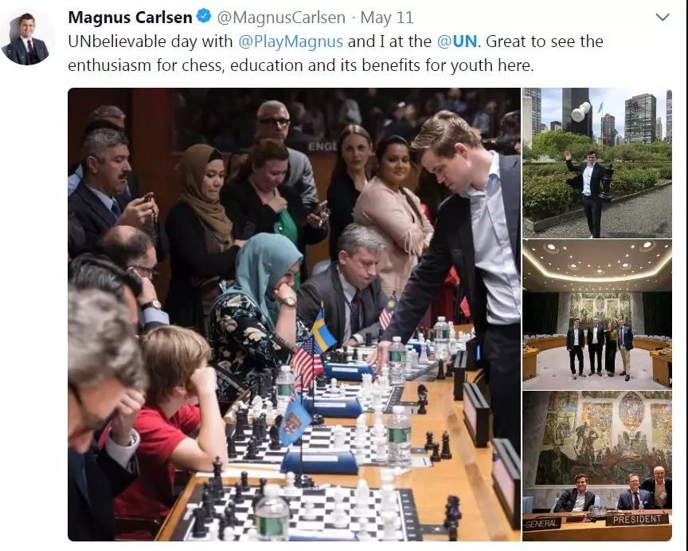Click the American flag on chess table

pos(307,362)
